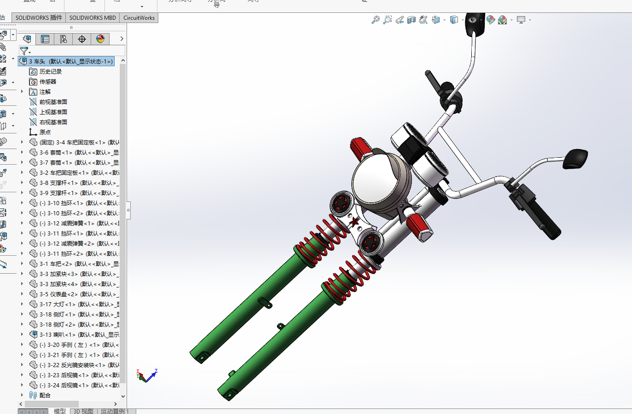Open the CircuitWorks tab

click(x=139, y=18)
